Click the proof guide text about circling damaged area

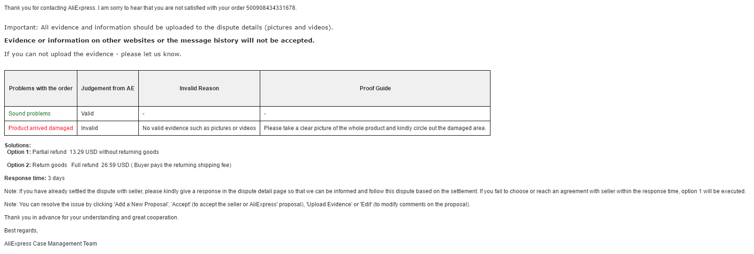[375, 128]
